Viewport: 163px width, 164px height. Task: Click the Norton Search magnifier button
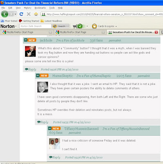pos(59,26)
